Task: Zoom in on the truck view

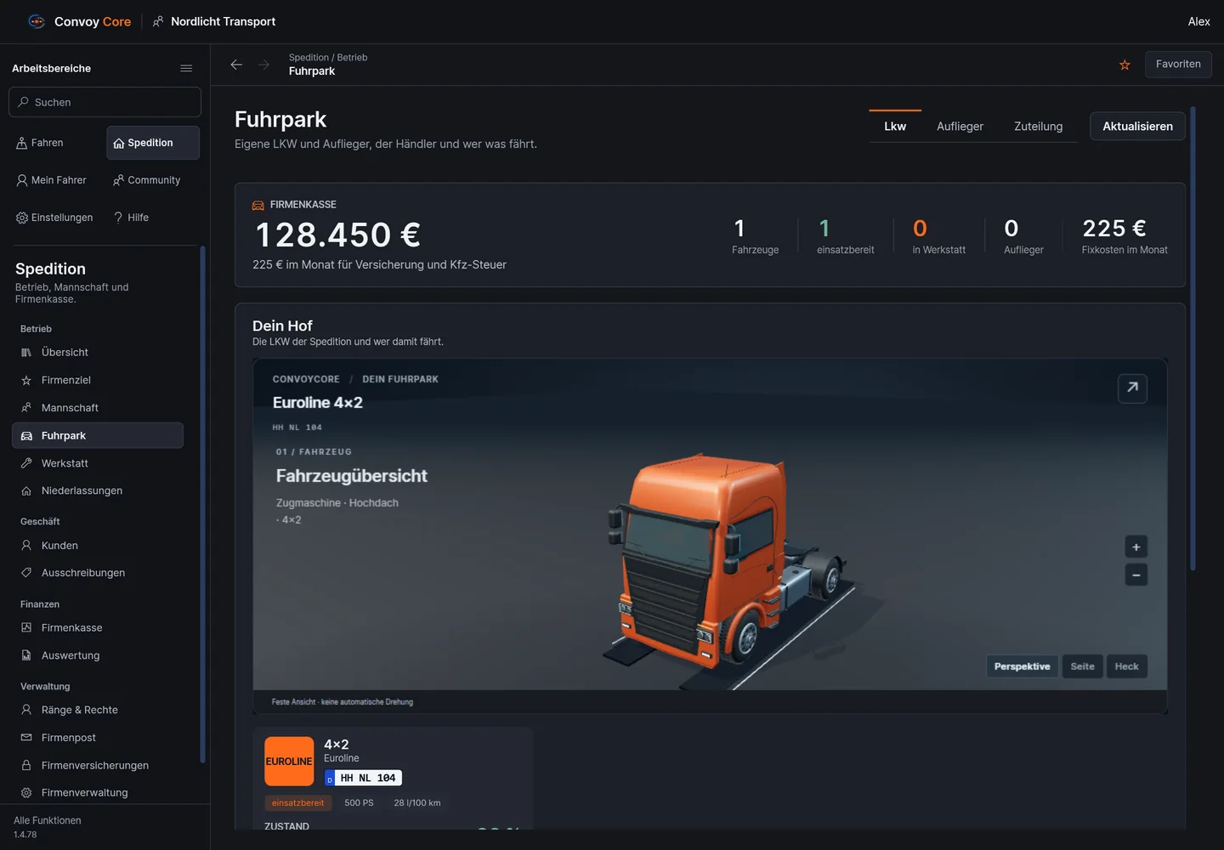Action: (x=1136, y=547)
